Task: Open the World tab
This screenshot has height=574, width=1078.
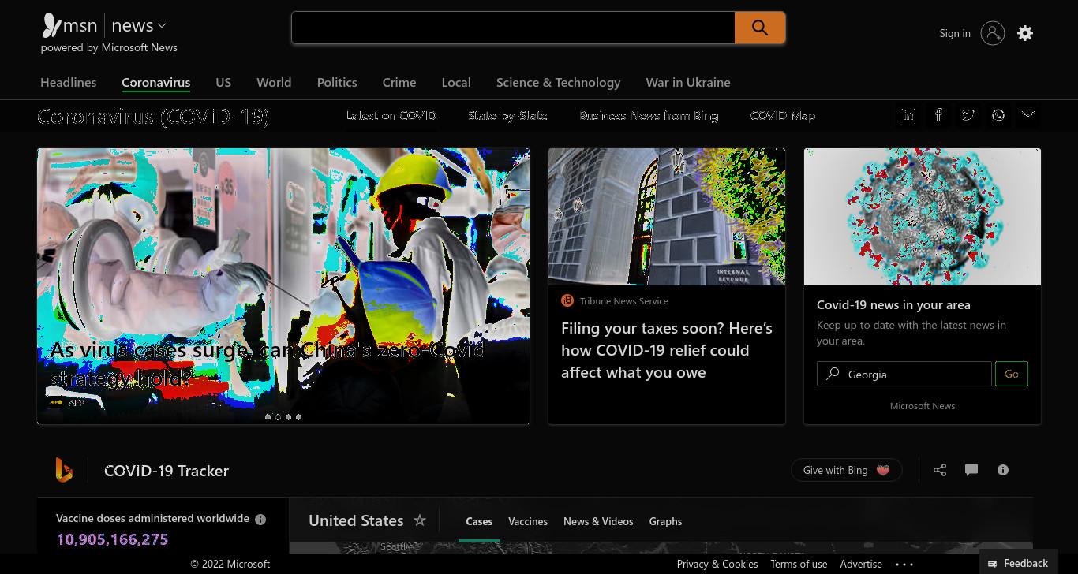Action: [274, 82]
